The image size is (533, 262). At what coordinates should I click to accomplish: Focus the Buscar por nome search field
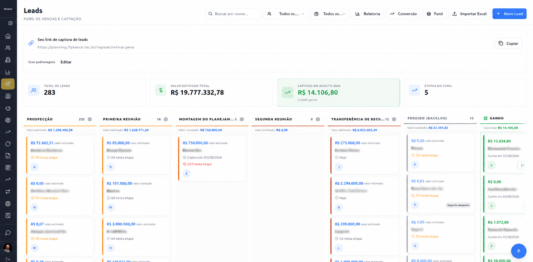pos(233,14)
